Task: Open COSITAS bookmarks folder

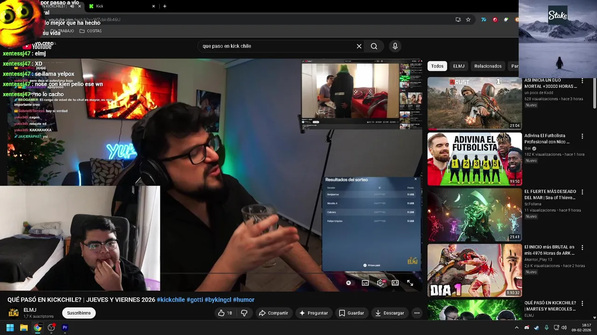Action: 90,31
